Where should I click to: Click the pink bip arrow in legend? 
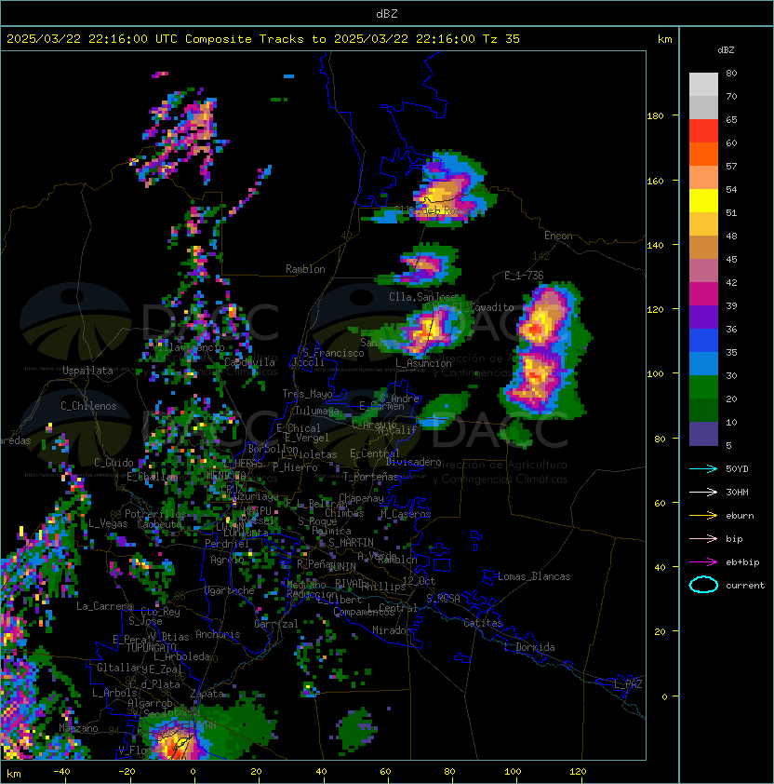(703, 539)
